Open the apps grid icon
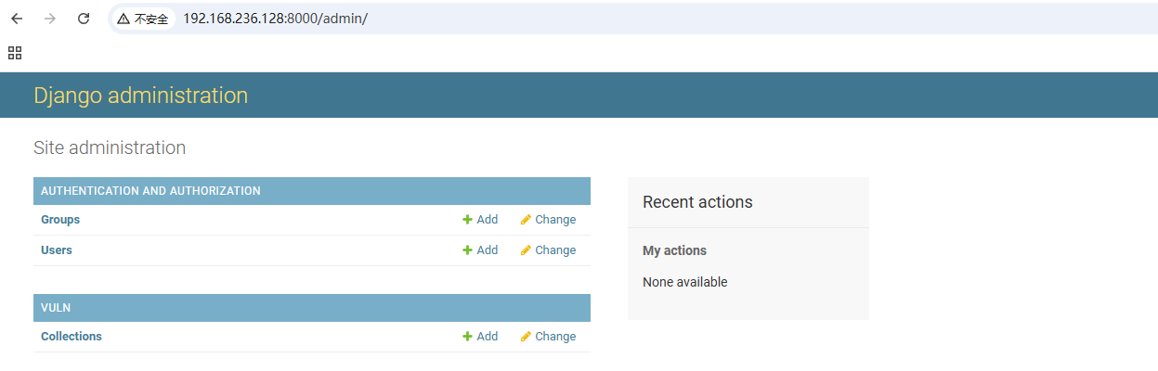 point(15,53)
